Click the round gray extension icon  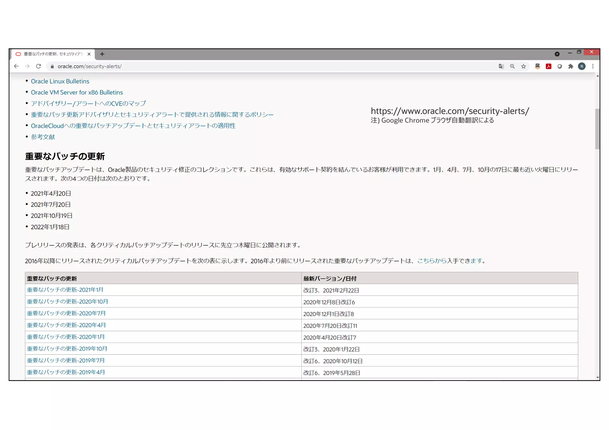coord(560,66)
